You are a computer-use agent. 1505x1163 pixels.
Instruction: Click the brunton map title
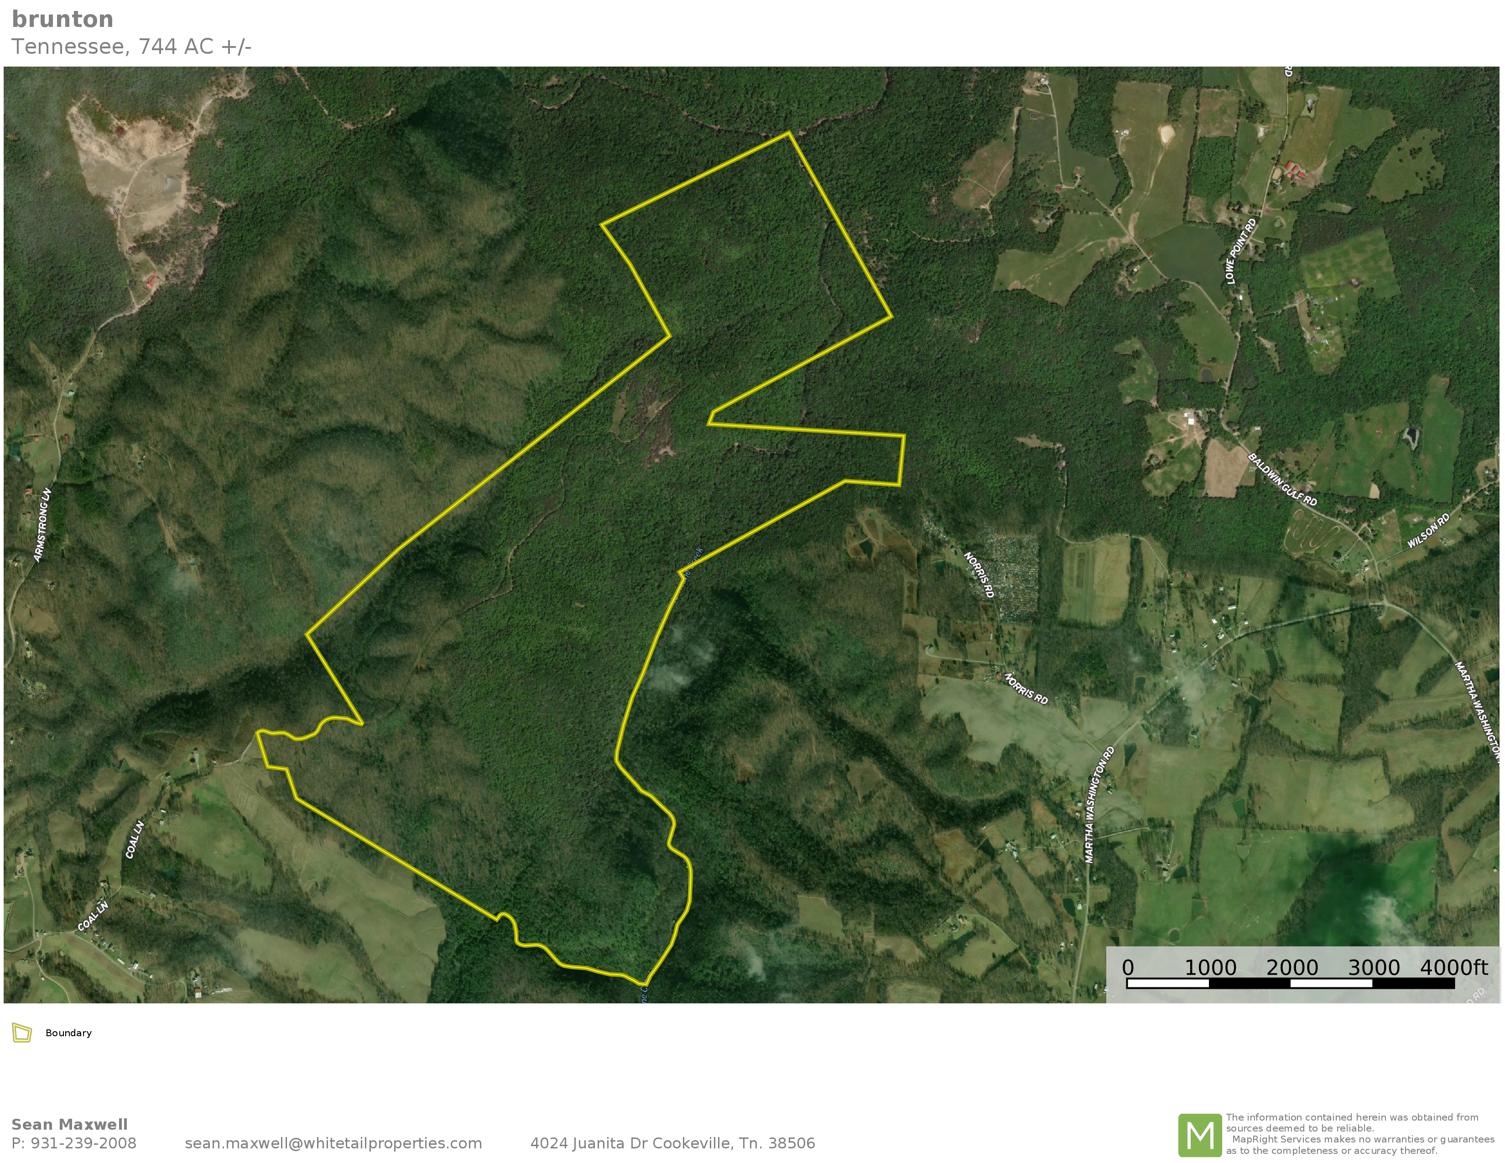pos(62,19)
